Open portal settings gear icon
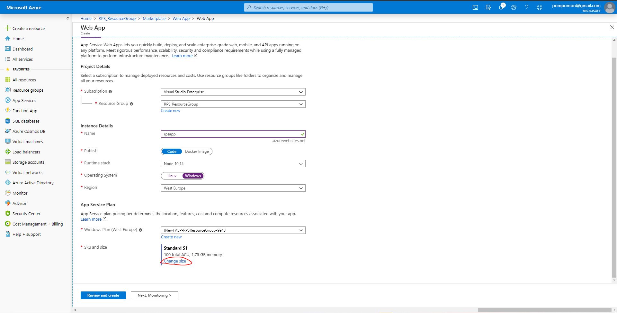This screenshot has height=313, width=617. coord(514,7)
